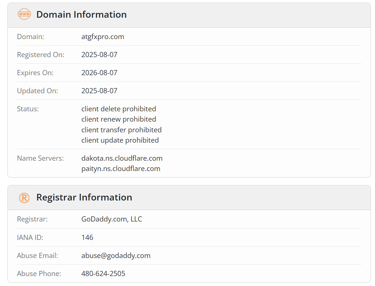The height and width of the screenshot is (286, 375).
Task: Click the IANA ID value 146
Action: click(87, 237)
